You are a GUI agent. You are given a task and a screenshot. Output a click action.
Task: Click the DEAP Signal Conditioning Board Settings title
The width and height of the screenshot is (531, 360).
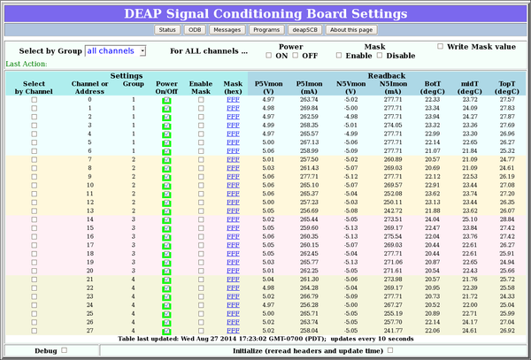coord(265,14)
